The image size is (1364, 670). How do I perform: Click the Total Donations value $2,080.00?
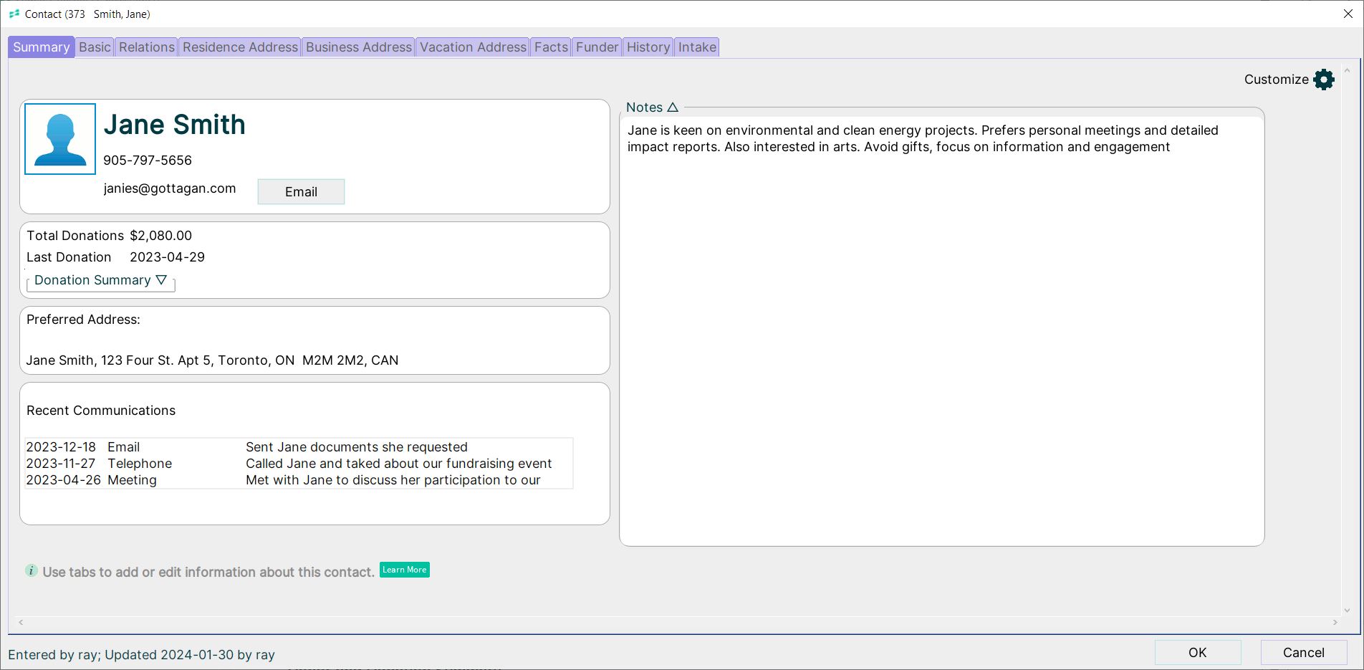(x=161, y=236)
